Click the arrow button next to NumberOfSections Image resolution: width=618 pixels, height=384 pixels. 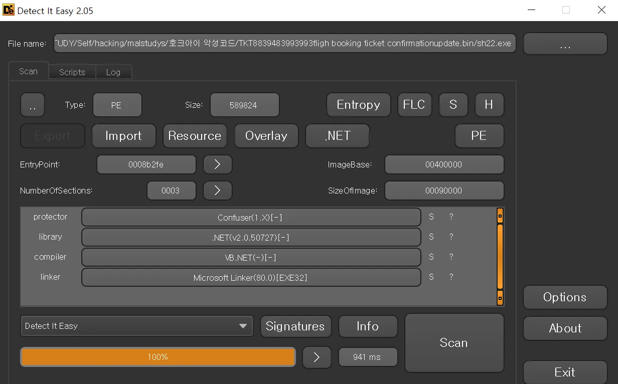click(218, 190)
